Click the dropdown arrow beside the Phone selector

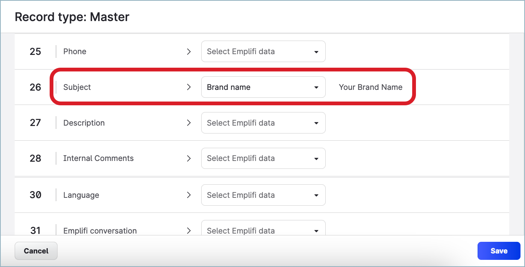tap(316, 52)
